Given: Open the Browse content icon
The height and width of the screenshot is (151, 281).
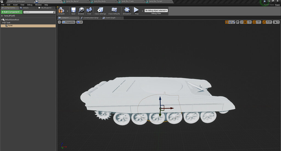Looking at the screenshot, I should (81, 10).
